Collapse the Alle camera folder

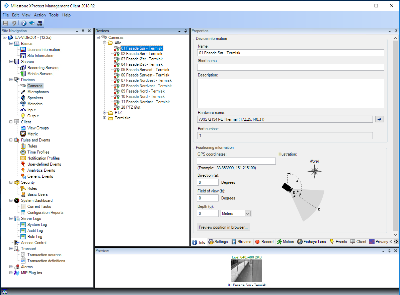[x=104, y=43]
